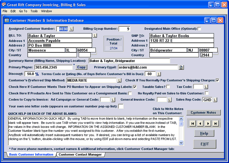This screenshot has width=229, height=163.
Task: Click the Discount percent field
Action: (x=30, y=74)
